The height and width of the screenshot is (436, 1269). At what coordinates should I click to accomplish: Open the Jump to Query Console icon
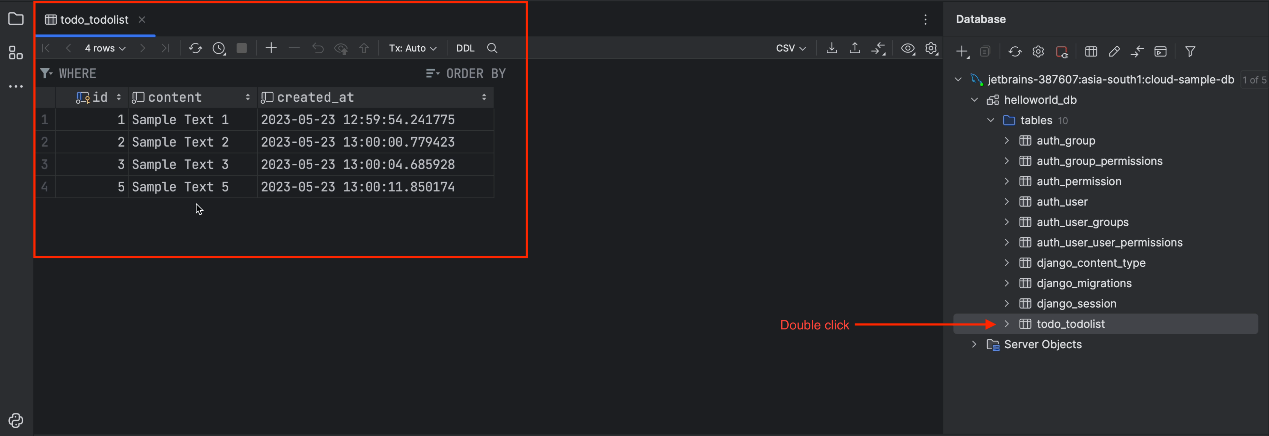(x=1160, y=52)
